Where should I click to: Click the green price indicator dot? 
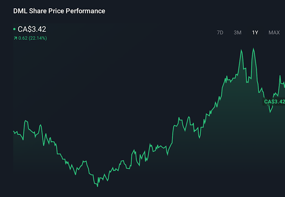click(x=14, y=29)
